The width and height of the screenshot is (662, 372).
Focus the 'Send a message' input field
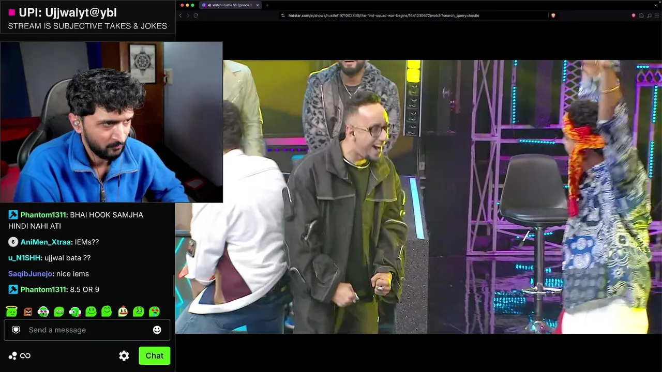[87, 330]
